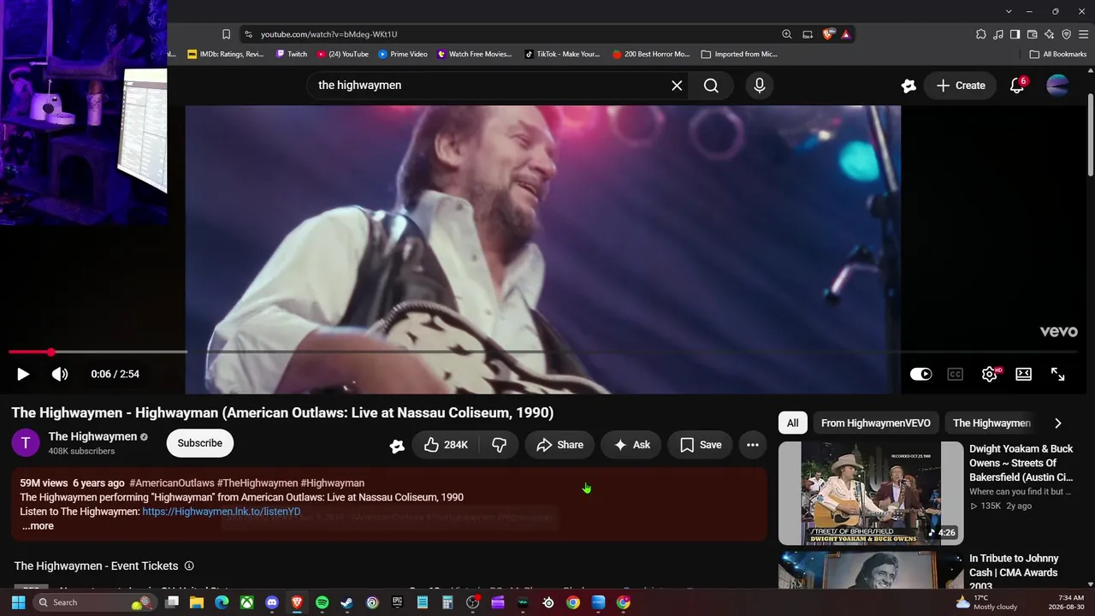Image resolution: width=1095 pixels, height=616 pixels.
Task: Open Discord from the taskbar
Action: click(272, 602)
